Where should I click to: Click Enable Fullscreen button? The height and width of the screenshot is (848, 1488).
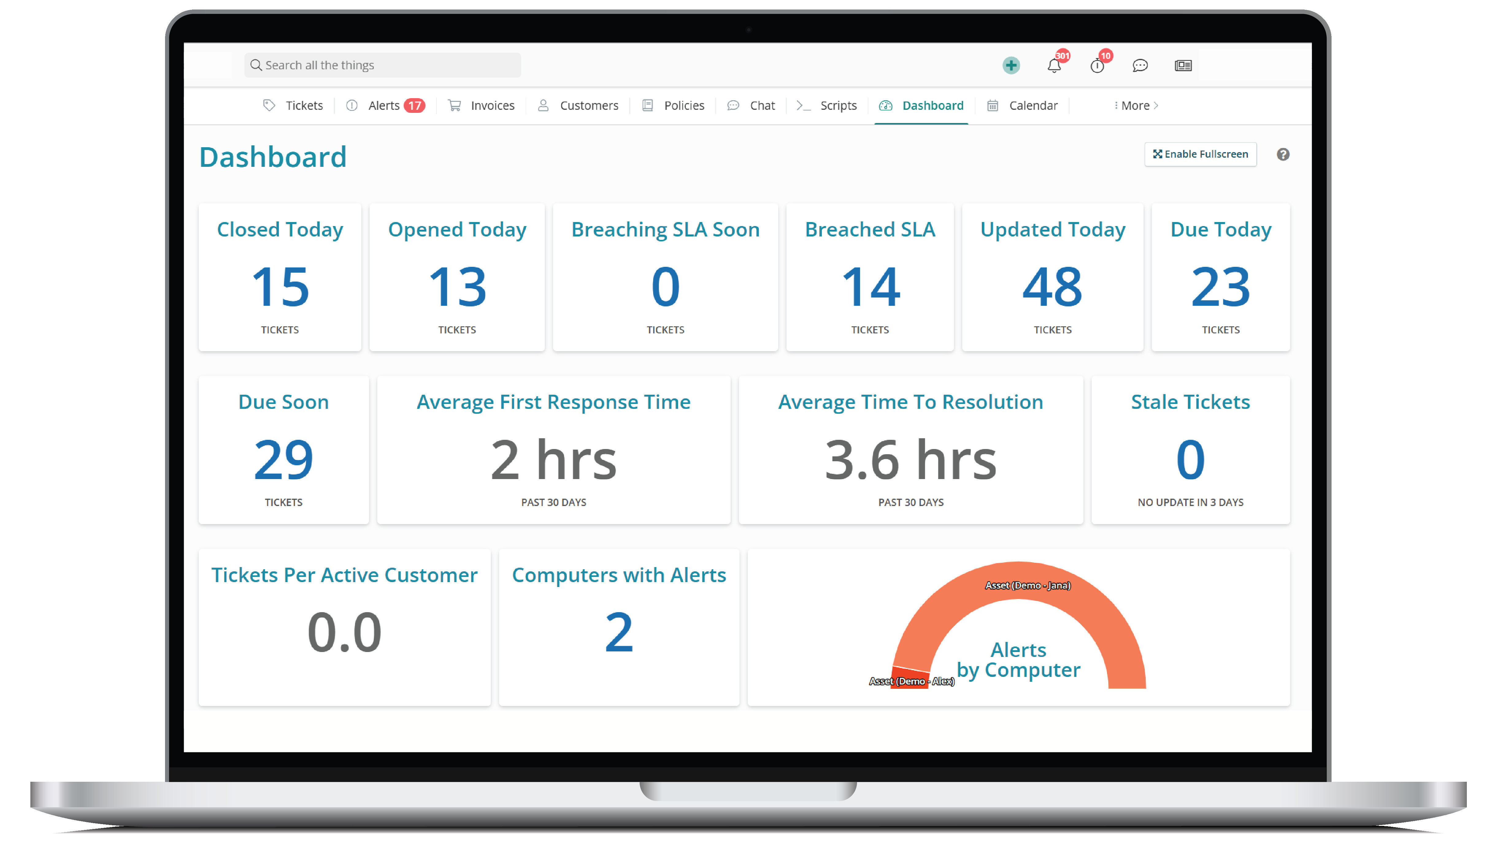(x=1200, y=154)
